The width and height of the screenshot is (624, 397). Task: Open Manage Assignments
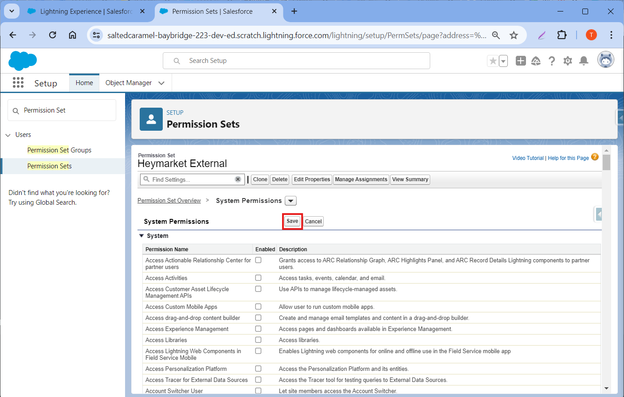[361, 179]
